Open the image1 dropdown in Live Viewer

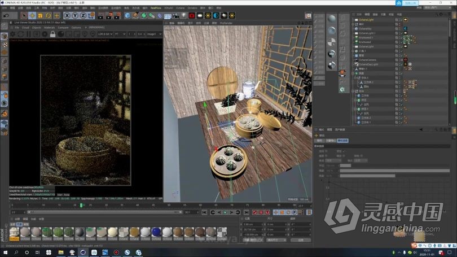(154, 34)
